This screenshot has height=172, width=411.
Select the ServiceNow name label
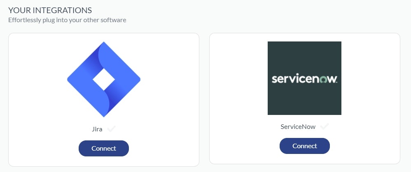click(298, 126)
